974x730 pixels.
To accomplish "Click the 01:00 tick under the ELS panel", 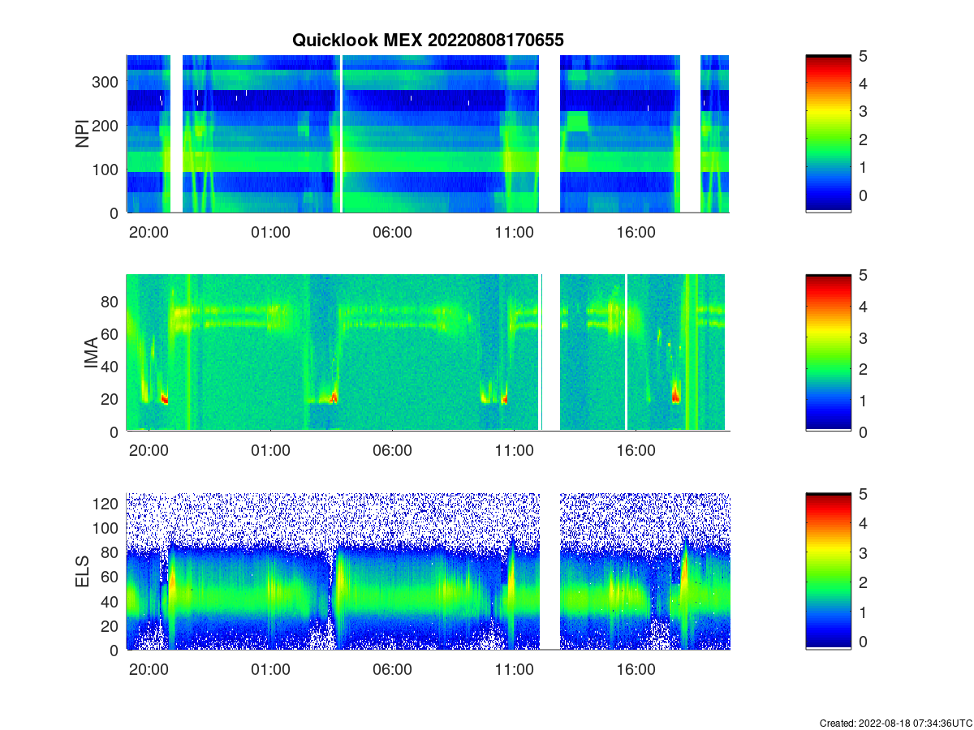I will [270, 670].
